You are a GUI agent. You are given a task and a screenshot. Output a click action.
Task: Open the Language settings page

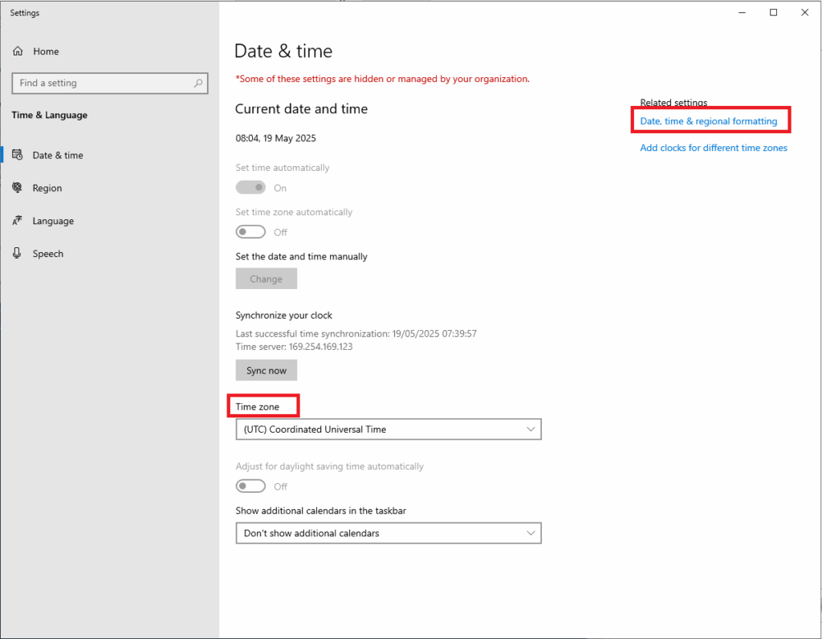pyautogui.click(x=109, y=221)
